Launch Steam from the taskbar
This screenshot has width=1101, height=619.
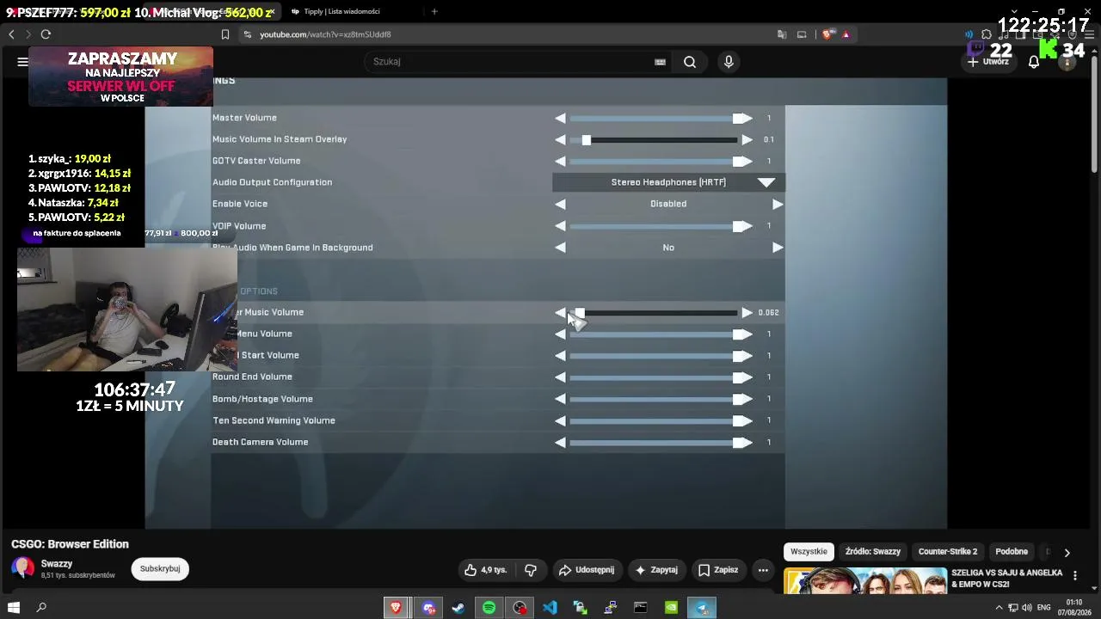(x=458, y=608)
